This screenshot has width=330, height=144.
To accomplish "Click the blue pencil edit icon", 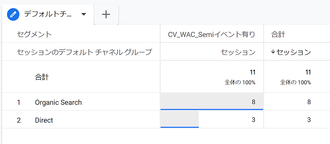I will [x=13, y=14].
